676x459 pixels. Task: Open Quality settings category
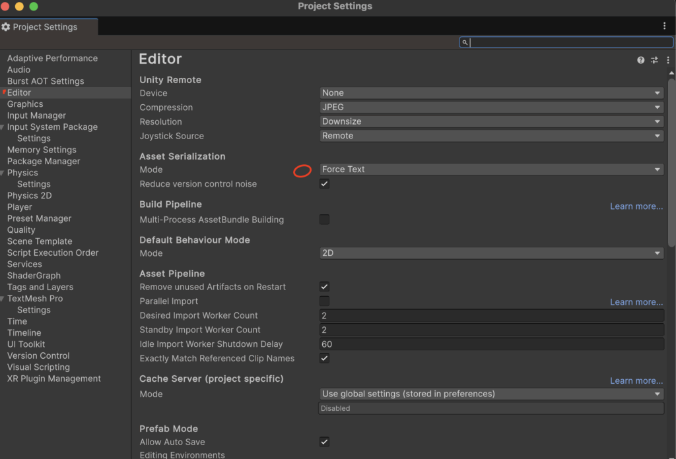(21, 230)
